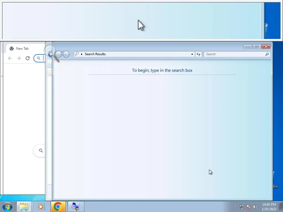
Task: Launch Windows Media Player from the taskbar
Action: 41,206
